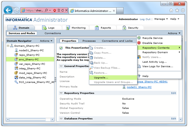Click the red stop icon in address bar
This screenshot has width=188, height=127.
click(x=55, y=11)
